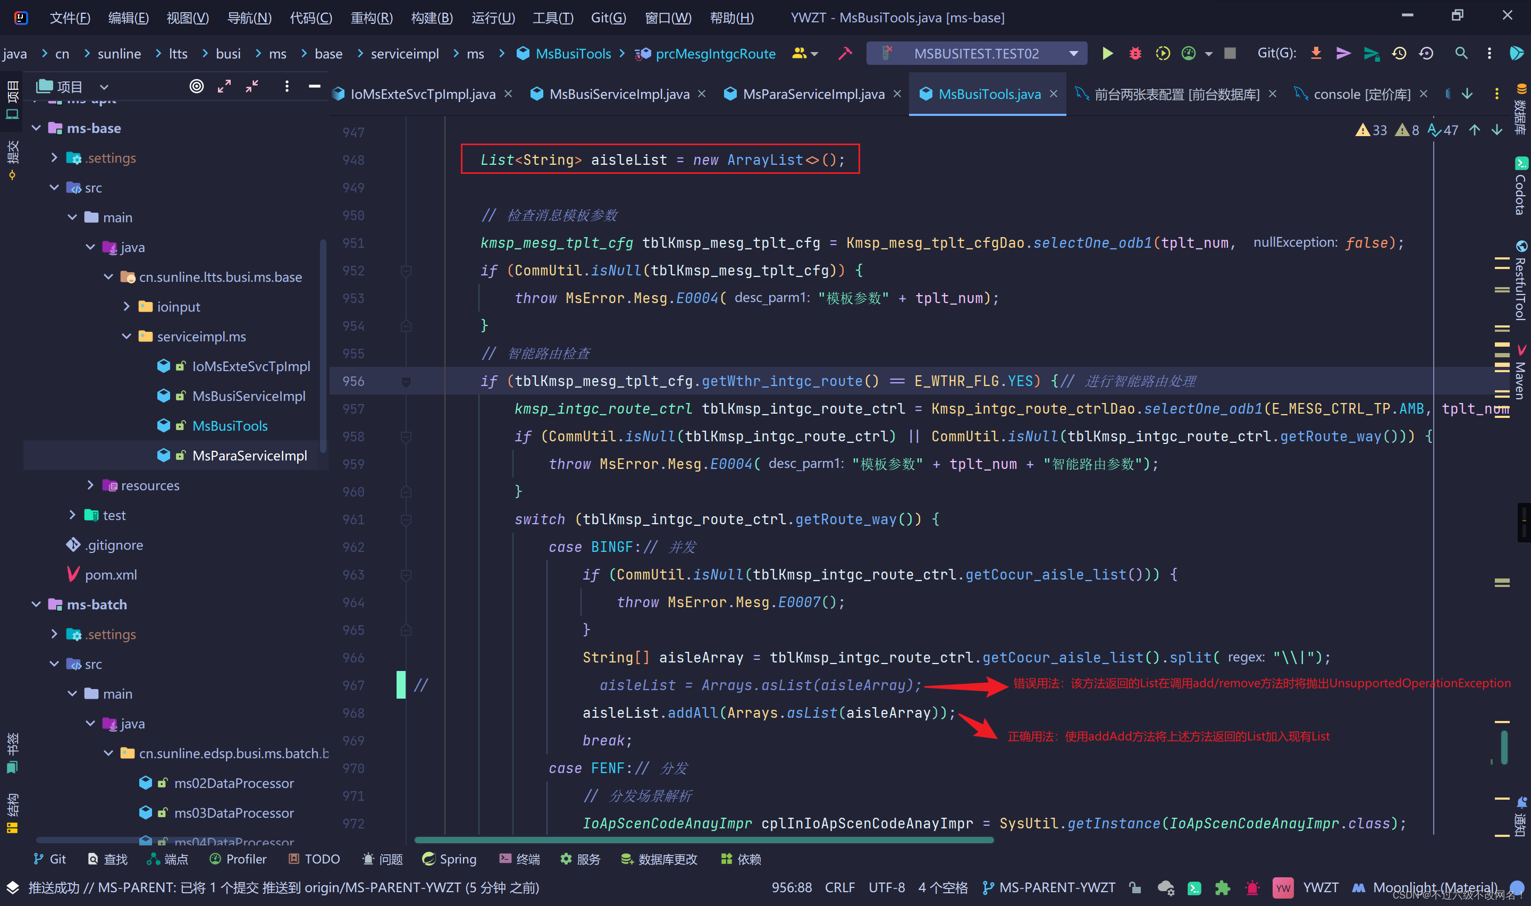Run with coverage icon in toolbar
The height and width of the screenshot is (906, 1531).
point(1163,54)
